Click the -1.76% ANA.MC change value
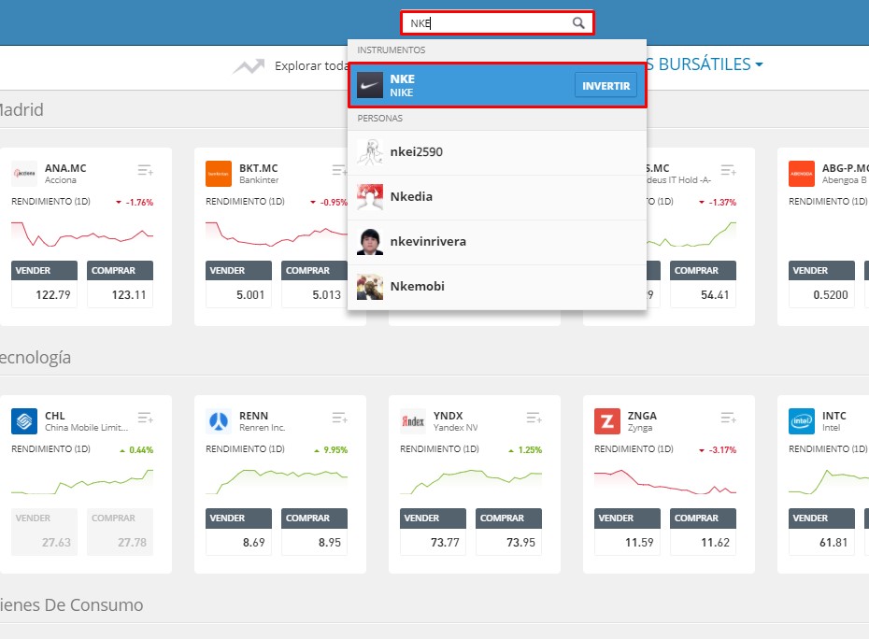This screenshot has height=639, width=869. pyautogui.click(x=139, y=203)
